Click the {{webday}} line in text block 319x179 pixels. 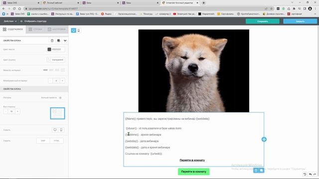pyautogui.click(x=142, y=141)
